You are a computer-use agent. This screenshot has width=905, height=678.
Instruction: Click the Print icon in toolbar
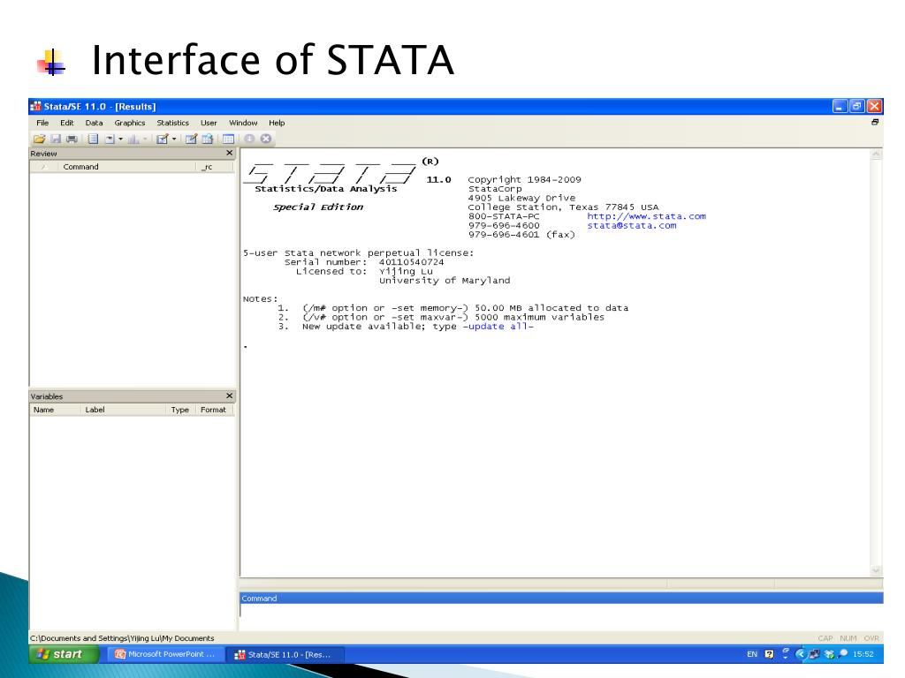[72, 139]
